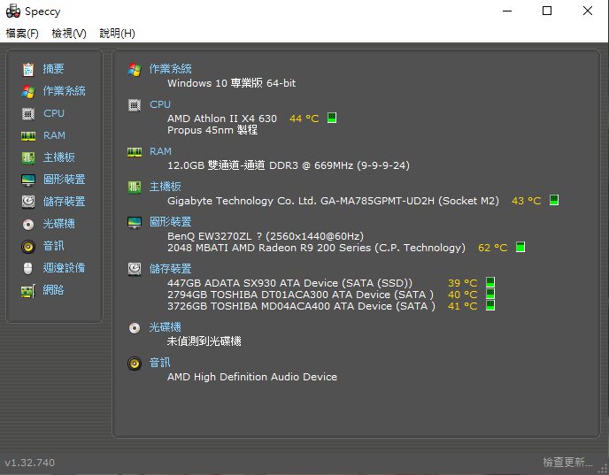The height and width of the screenshot is (475, 609).
Task: Click the monitor icon beside 圖形裝置 heading in main panel
Action: tap(135, 222)
